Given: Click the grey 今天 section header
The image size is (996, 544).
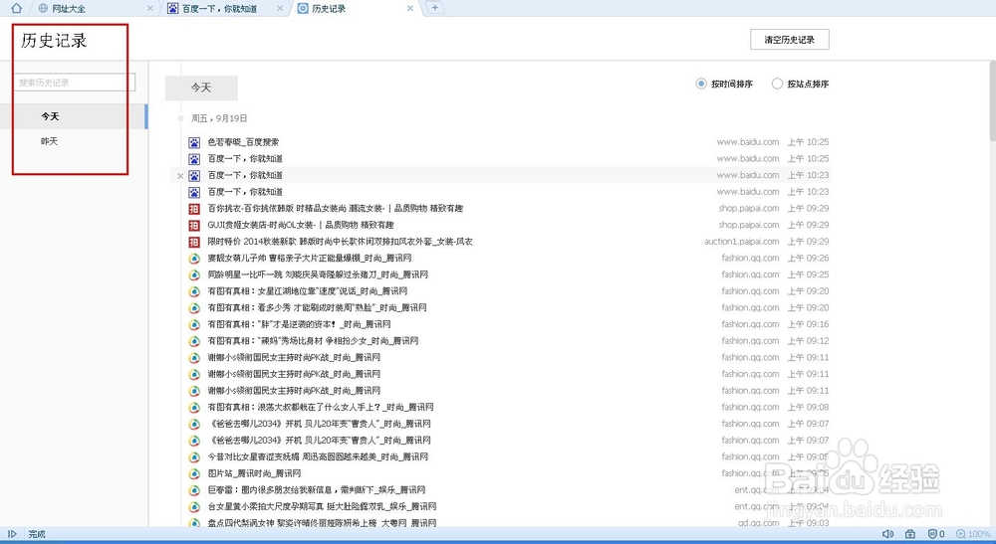Looking at the screenshot, I should coord(201,89).
